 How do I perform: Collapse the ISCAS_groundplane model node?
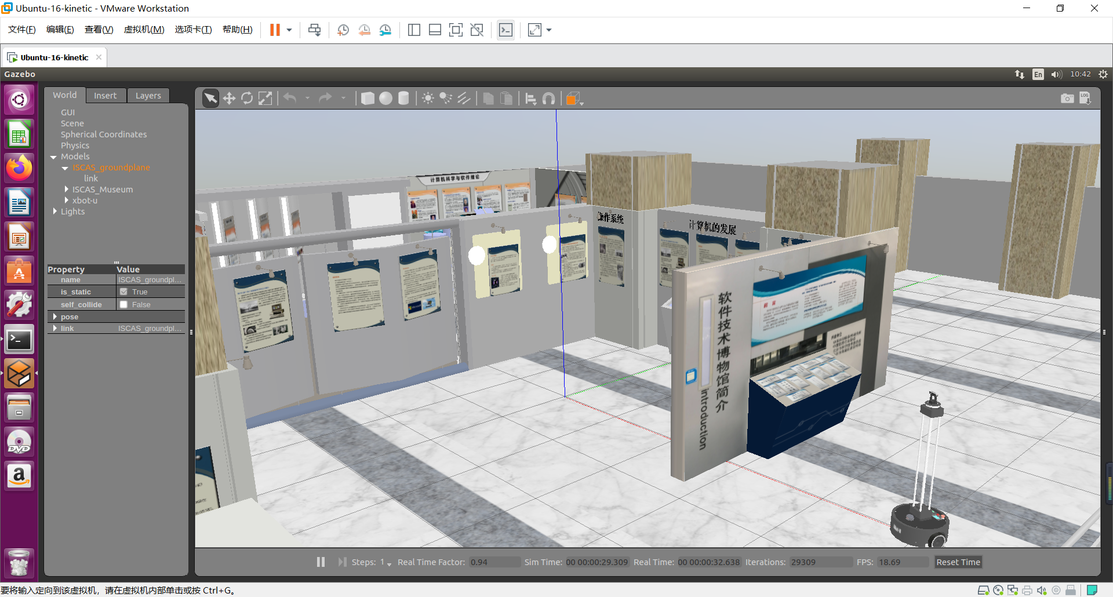click(x=65, y=168)
